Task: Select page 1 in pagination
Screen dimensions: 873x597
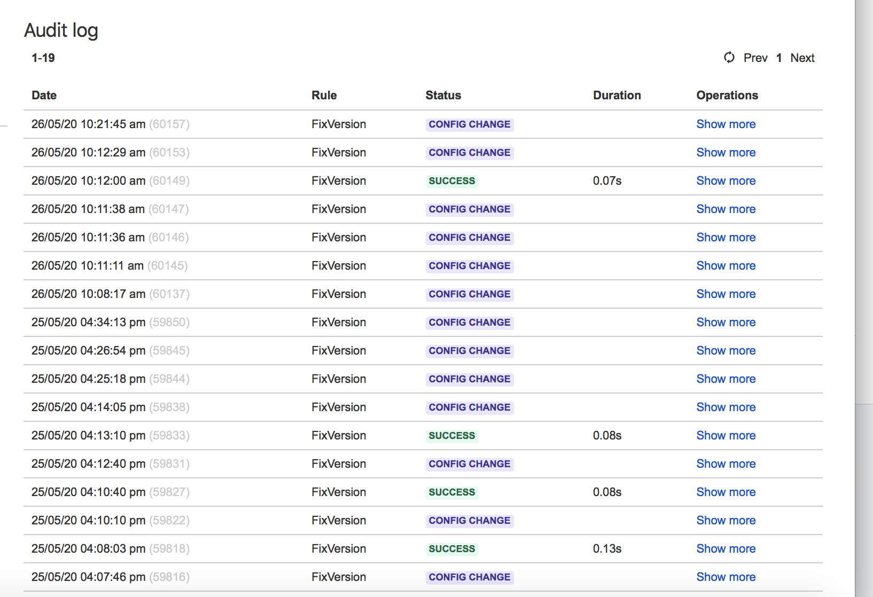Action: (779, 58)
